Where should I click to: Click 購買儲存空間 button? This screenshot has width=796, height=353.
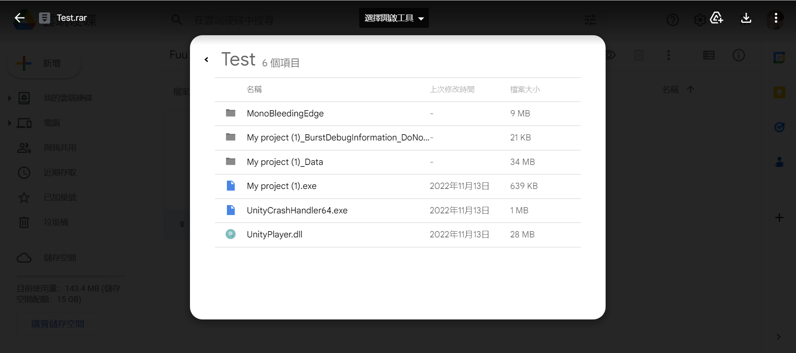point(58,324)
